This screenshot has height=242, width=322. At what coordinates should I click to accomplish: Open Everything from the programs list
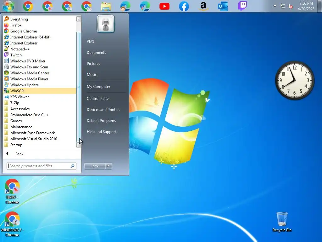[x=40, y=19]
